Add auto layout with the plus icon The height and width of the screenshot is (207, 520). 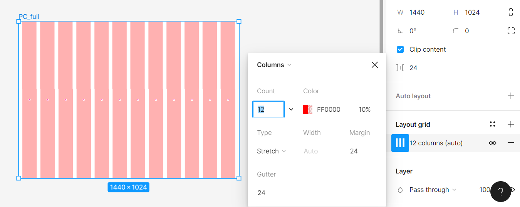click(511, 96)
